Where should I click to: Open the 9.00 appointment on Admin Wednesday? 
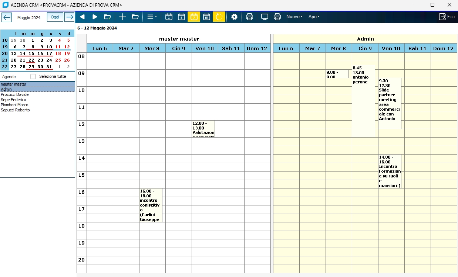pyautogui.click(x=337, y=74)
